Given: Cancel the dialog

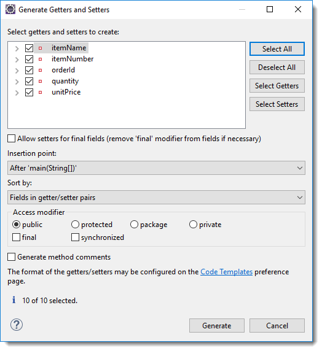Looking at the screenshot, I should click(x=277, y=325).
